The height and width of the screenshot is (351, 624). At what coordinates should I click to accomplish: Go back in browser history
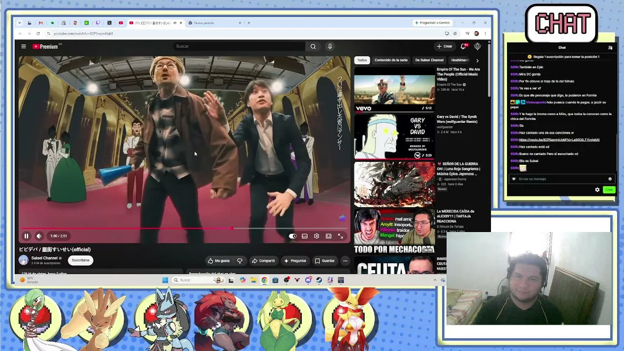pyautogui.click(x=20, y=34)
